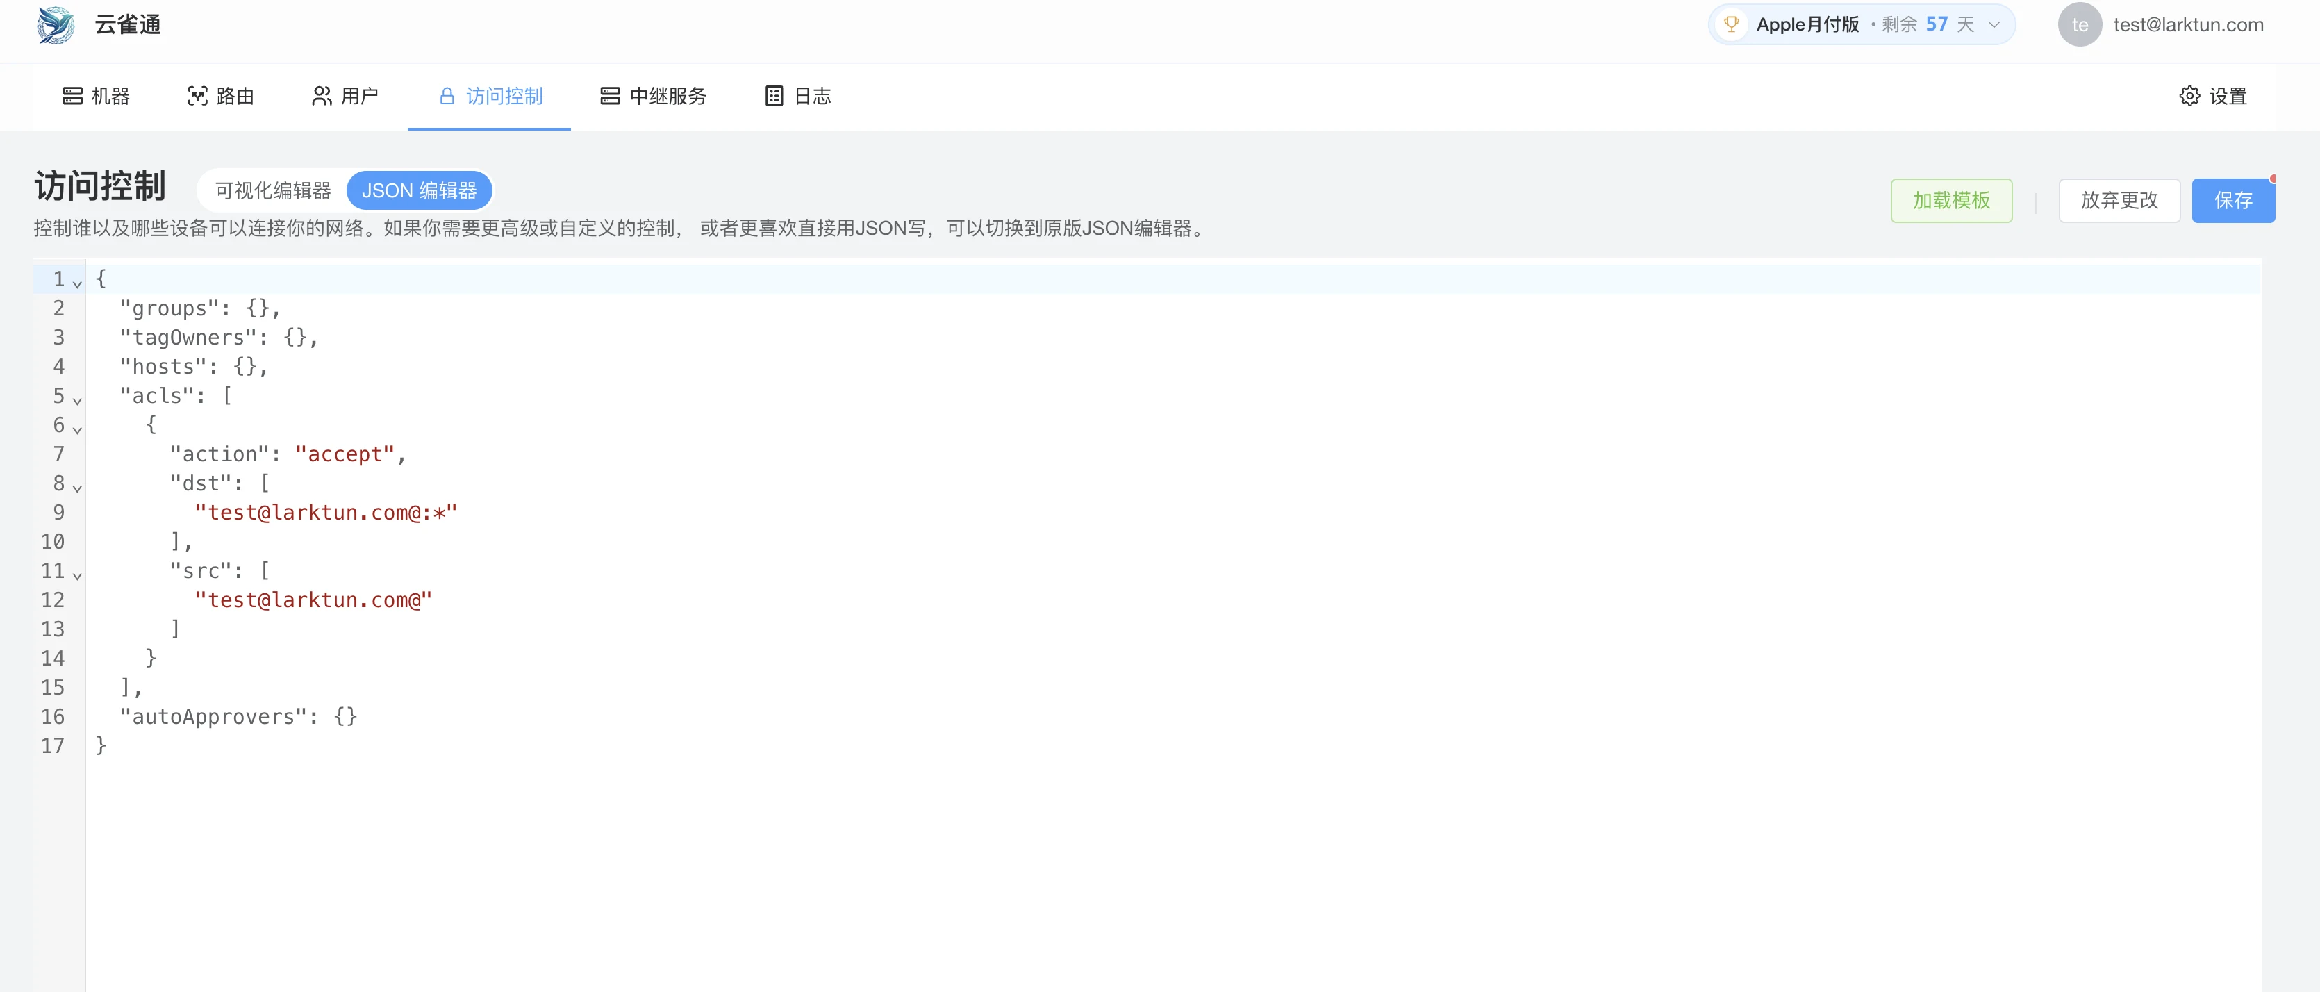Viewport: 2320px width, 992px height.
Task: Switch to the 用户 tab
Action: point(345,97)
